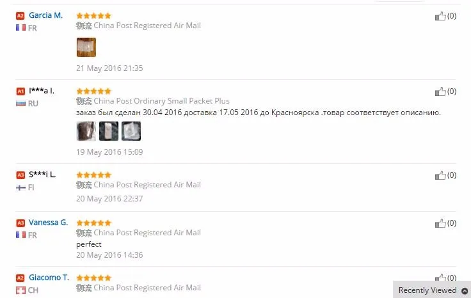
Task: Open Giacomo T.'s profile link
Action: click(49, 278)
